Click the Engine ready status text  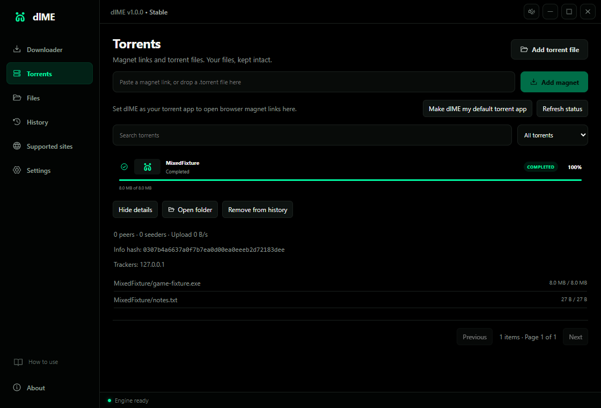click(x=131, y=400)
